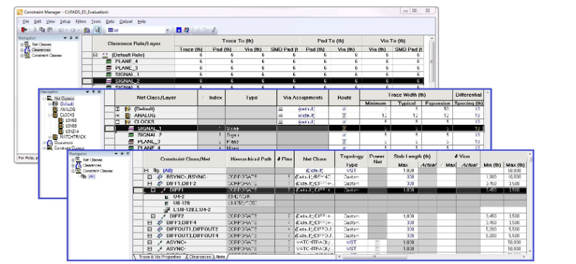Open the All filter dropdown in the toolbar
Screen dimensions: 576x264
point(168,30)
